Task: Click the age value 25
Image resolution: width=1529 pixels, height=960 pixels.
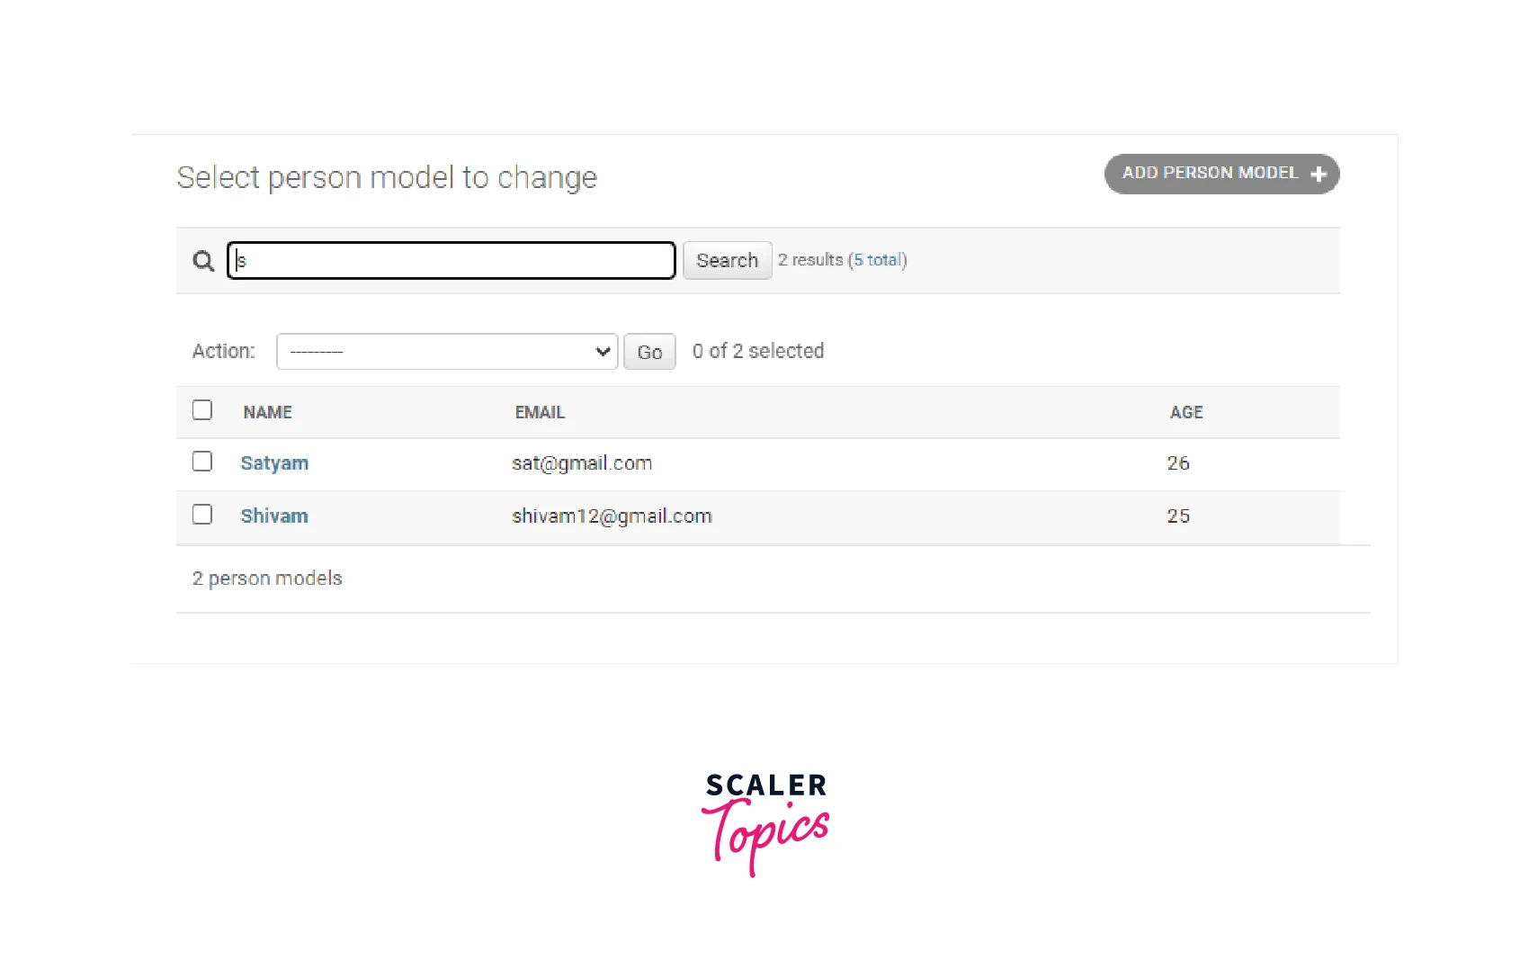Action: point(1178,516)
